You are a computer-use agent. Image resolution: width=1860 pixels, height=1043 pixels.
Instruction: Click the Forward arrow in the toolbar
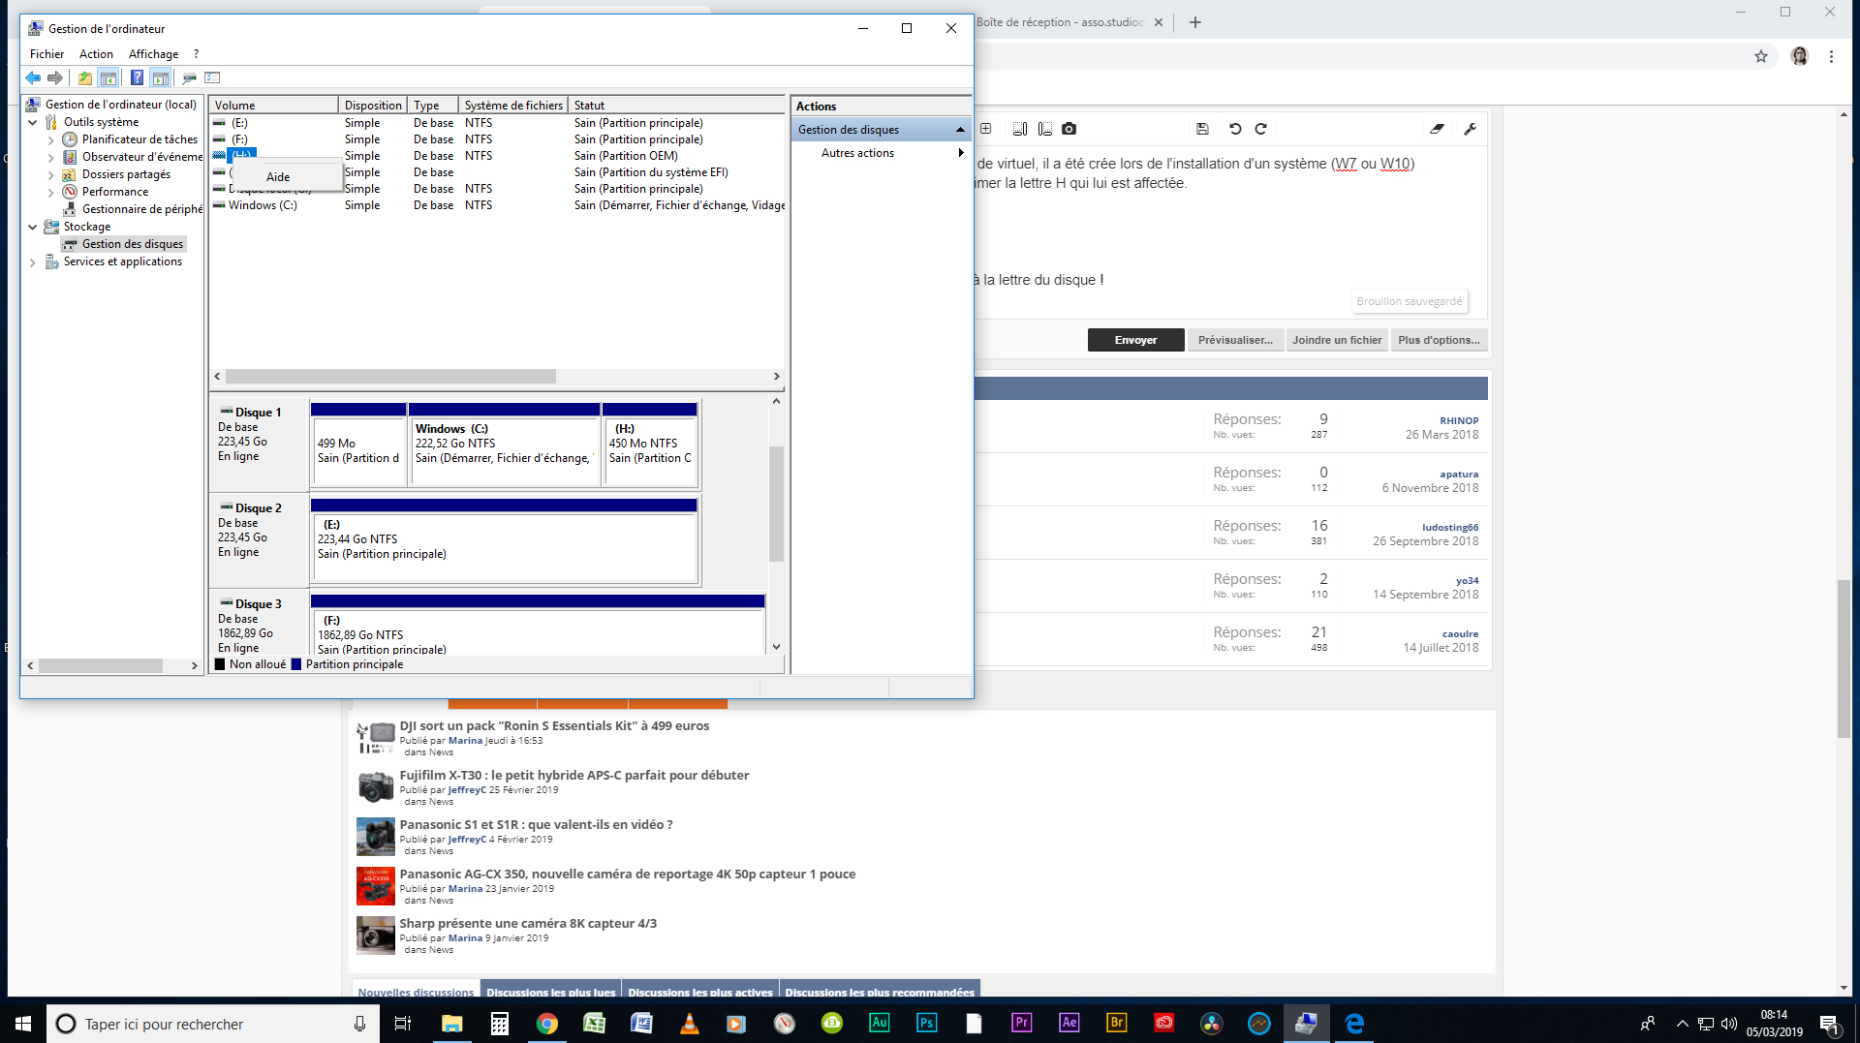55,77
